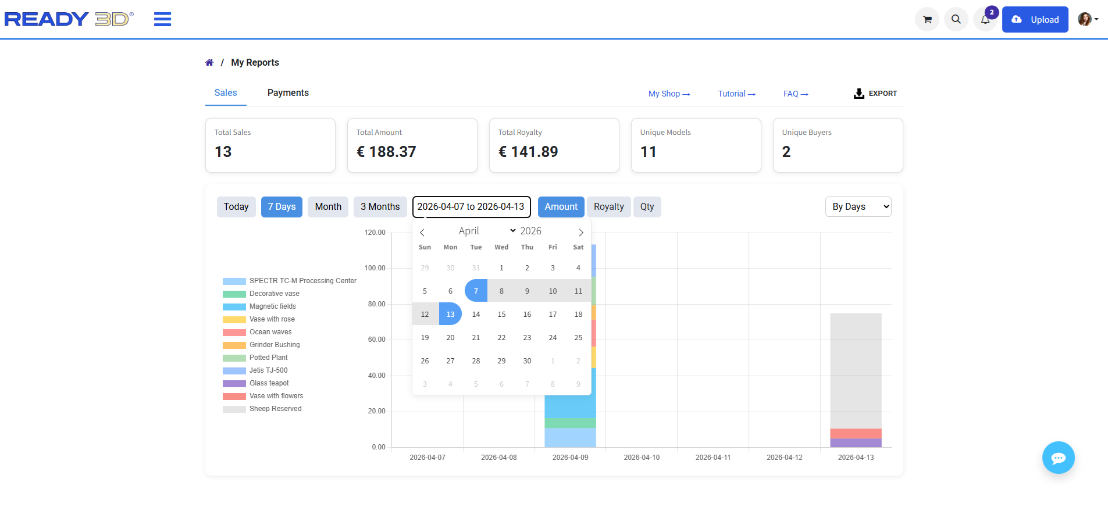This screenshot has height=507, width=1108.
Task: Export the sales report
Action: pyautogui.click(x=875, y=94)
